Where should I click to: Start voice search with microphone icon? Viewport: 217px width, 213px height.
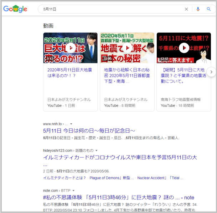click(198, 9)
